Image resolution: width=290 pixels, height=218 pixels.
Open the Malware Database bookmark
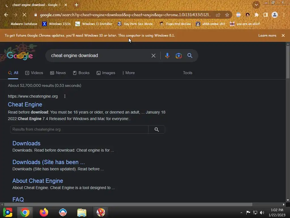tap(21, 24)
